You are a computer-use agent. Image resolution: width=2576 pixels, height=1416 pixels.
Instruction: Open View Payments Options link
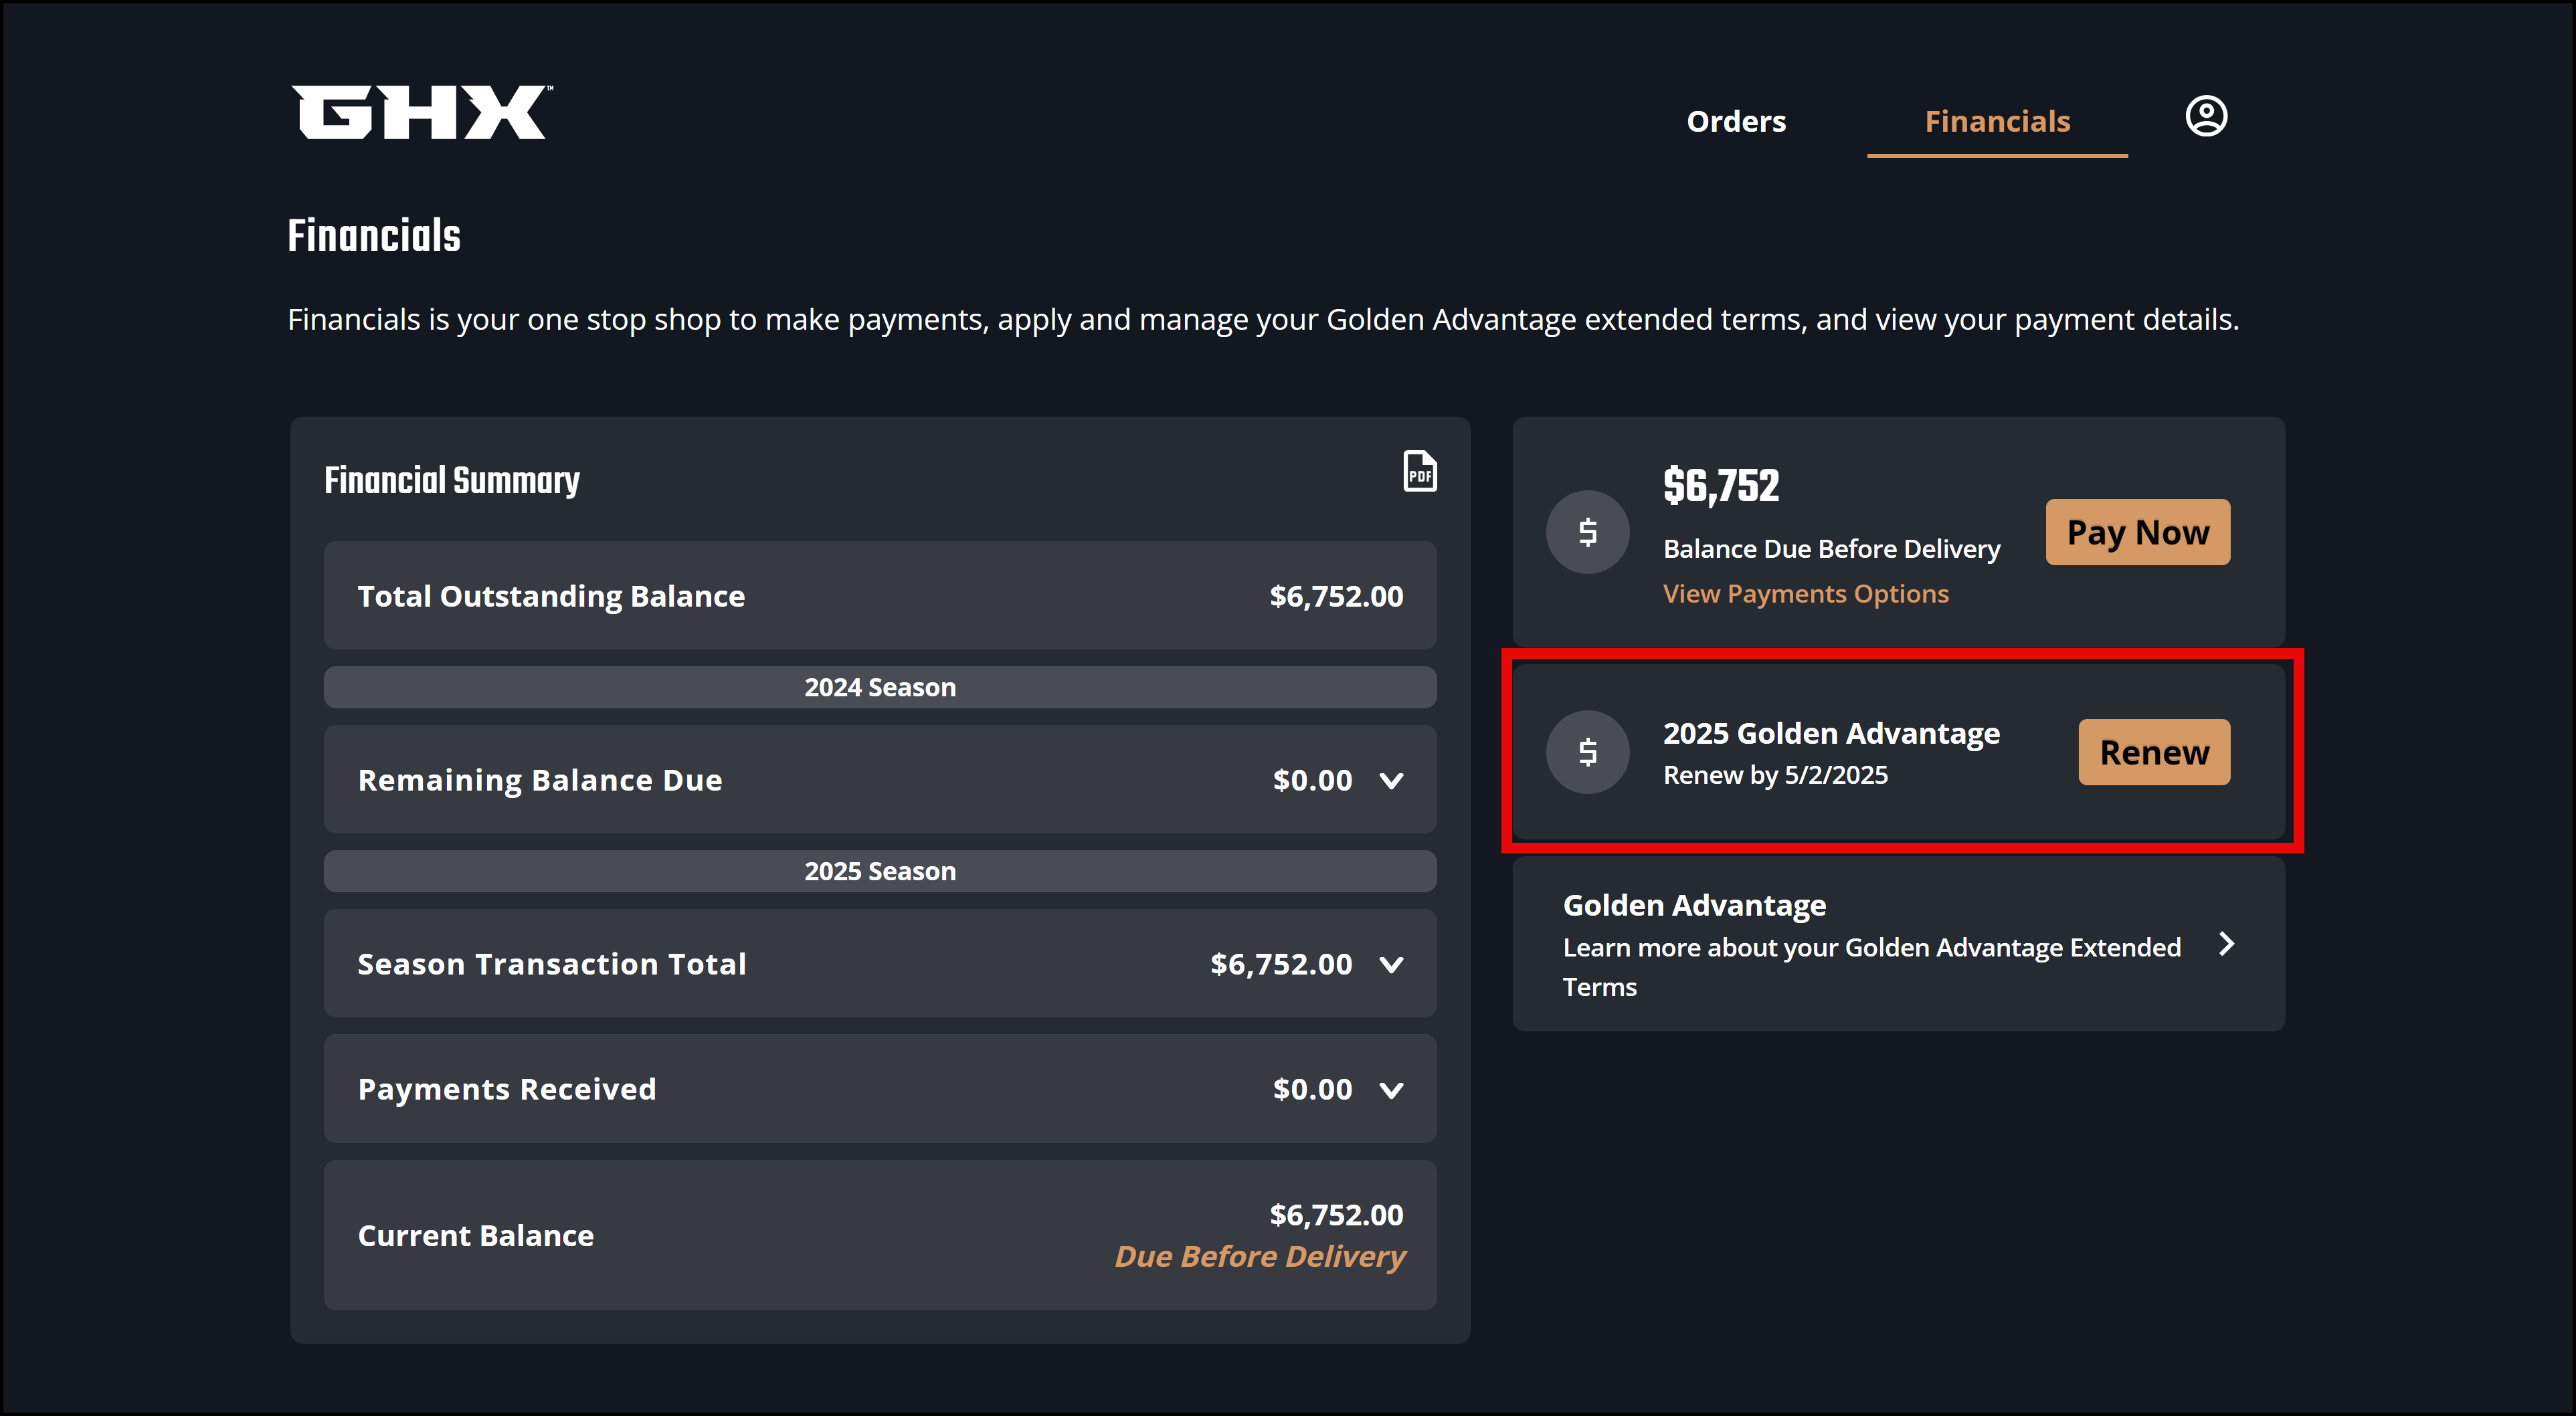1805,594
